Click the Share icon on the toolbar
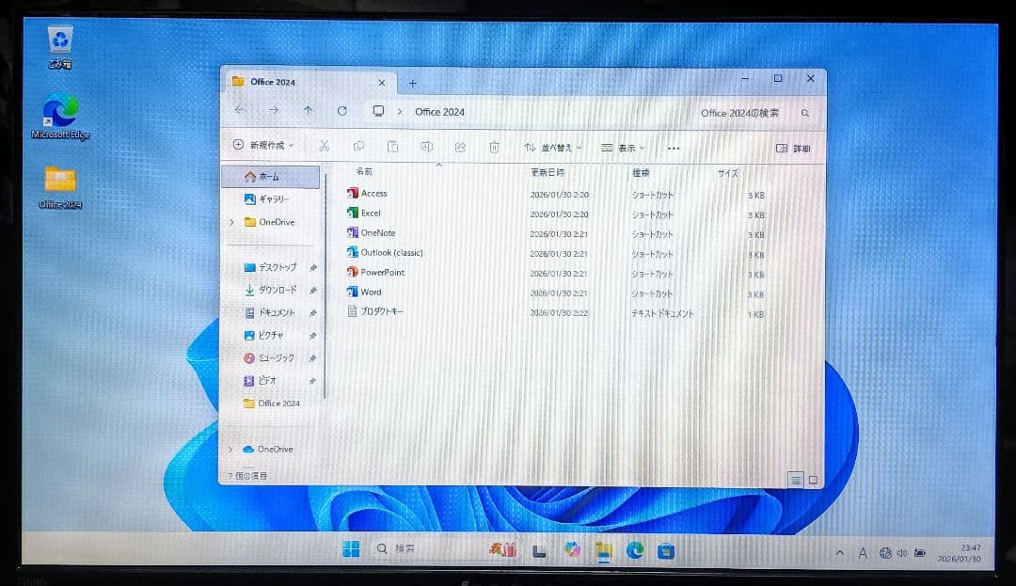This screenshot has width=1016, height=586. pyautogui.click(x=460, y=147)
